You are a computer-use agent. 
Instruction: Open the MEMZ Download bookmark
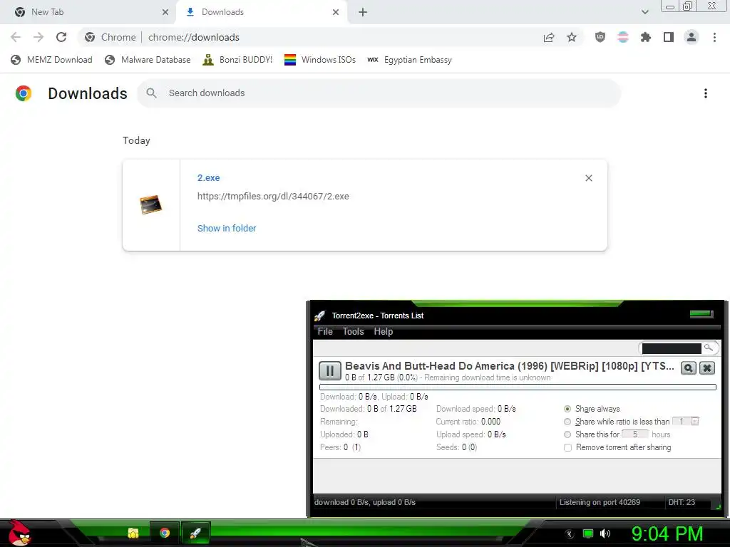click(51, 60)
